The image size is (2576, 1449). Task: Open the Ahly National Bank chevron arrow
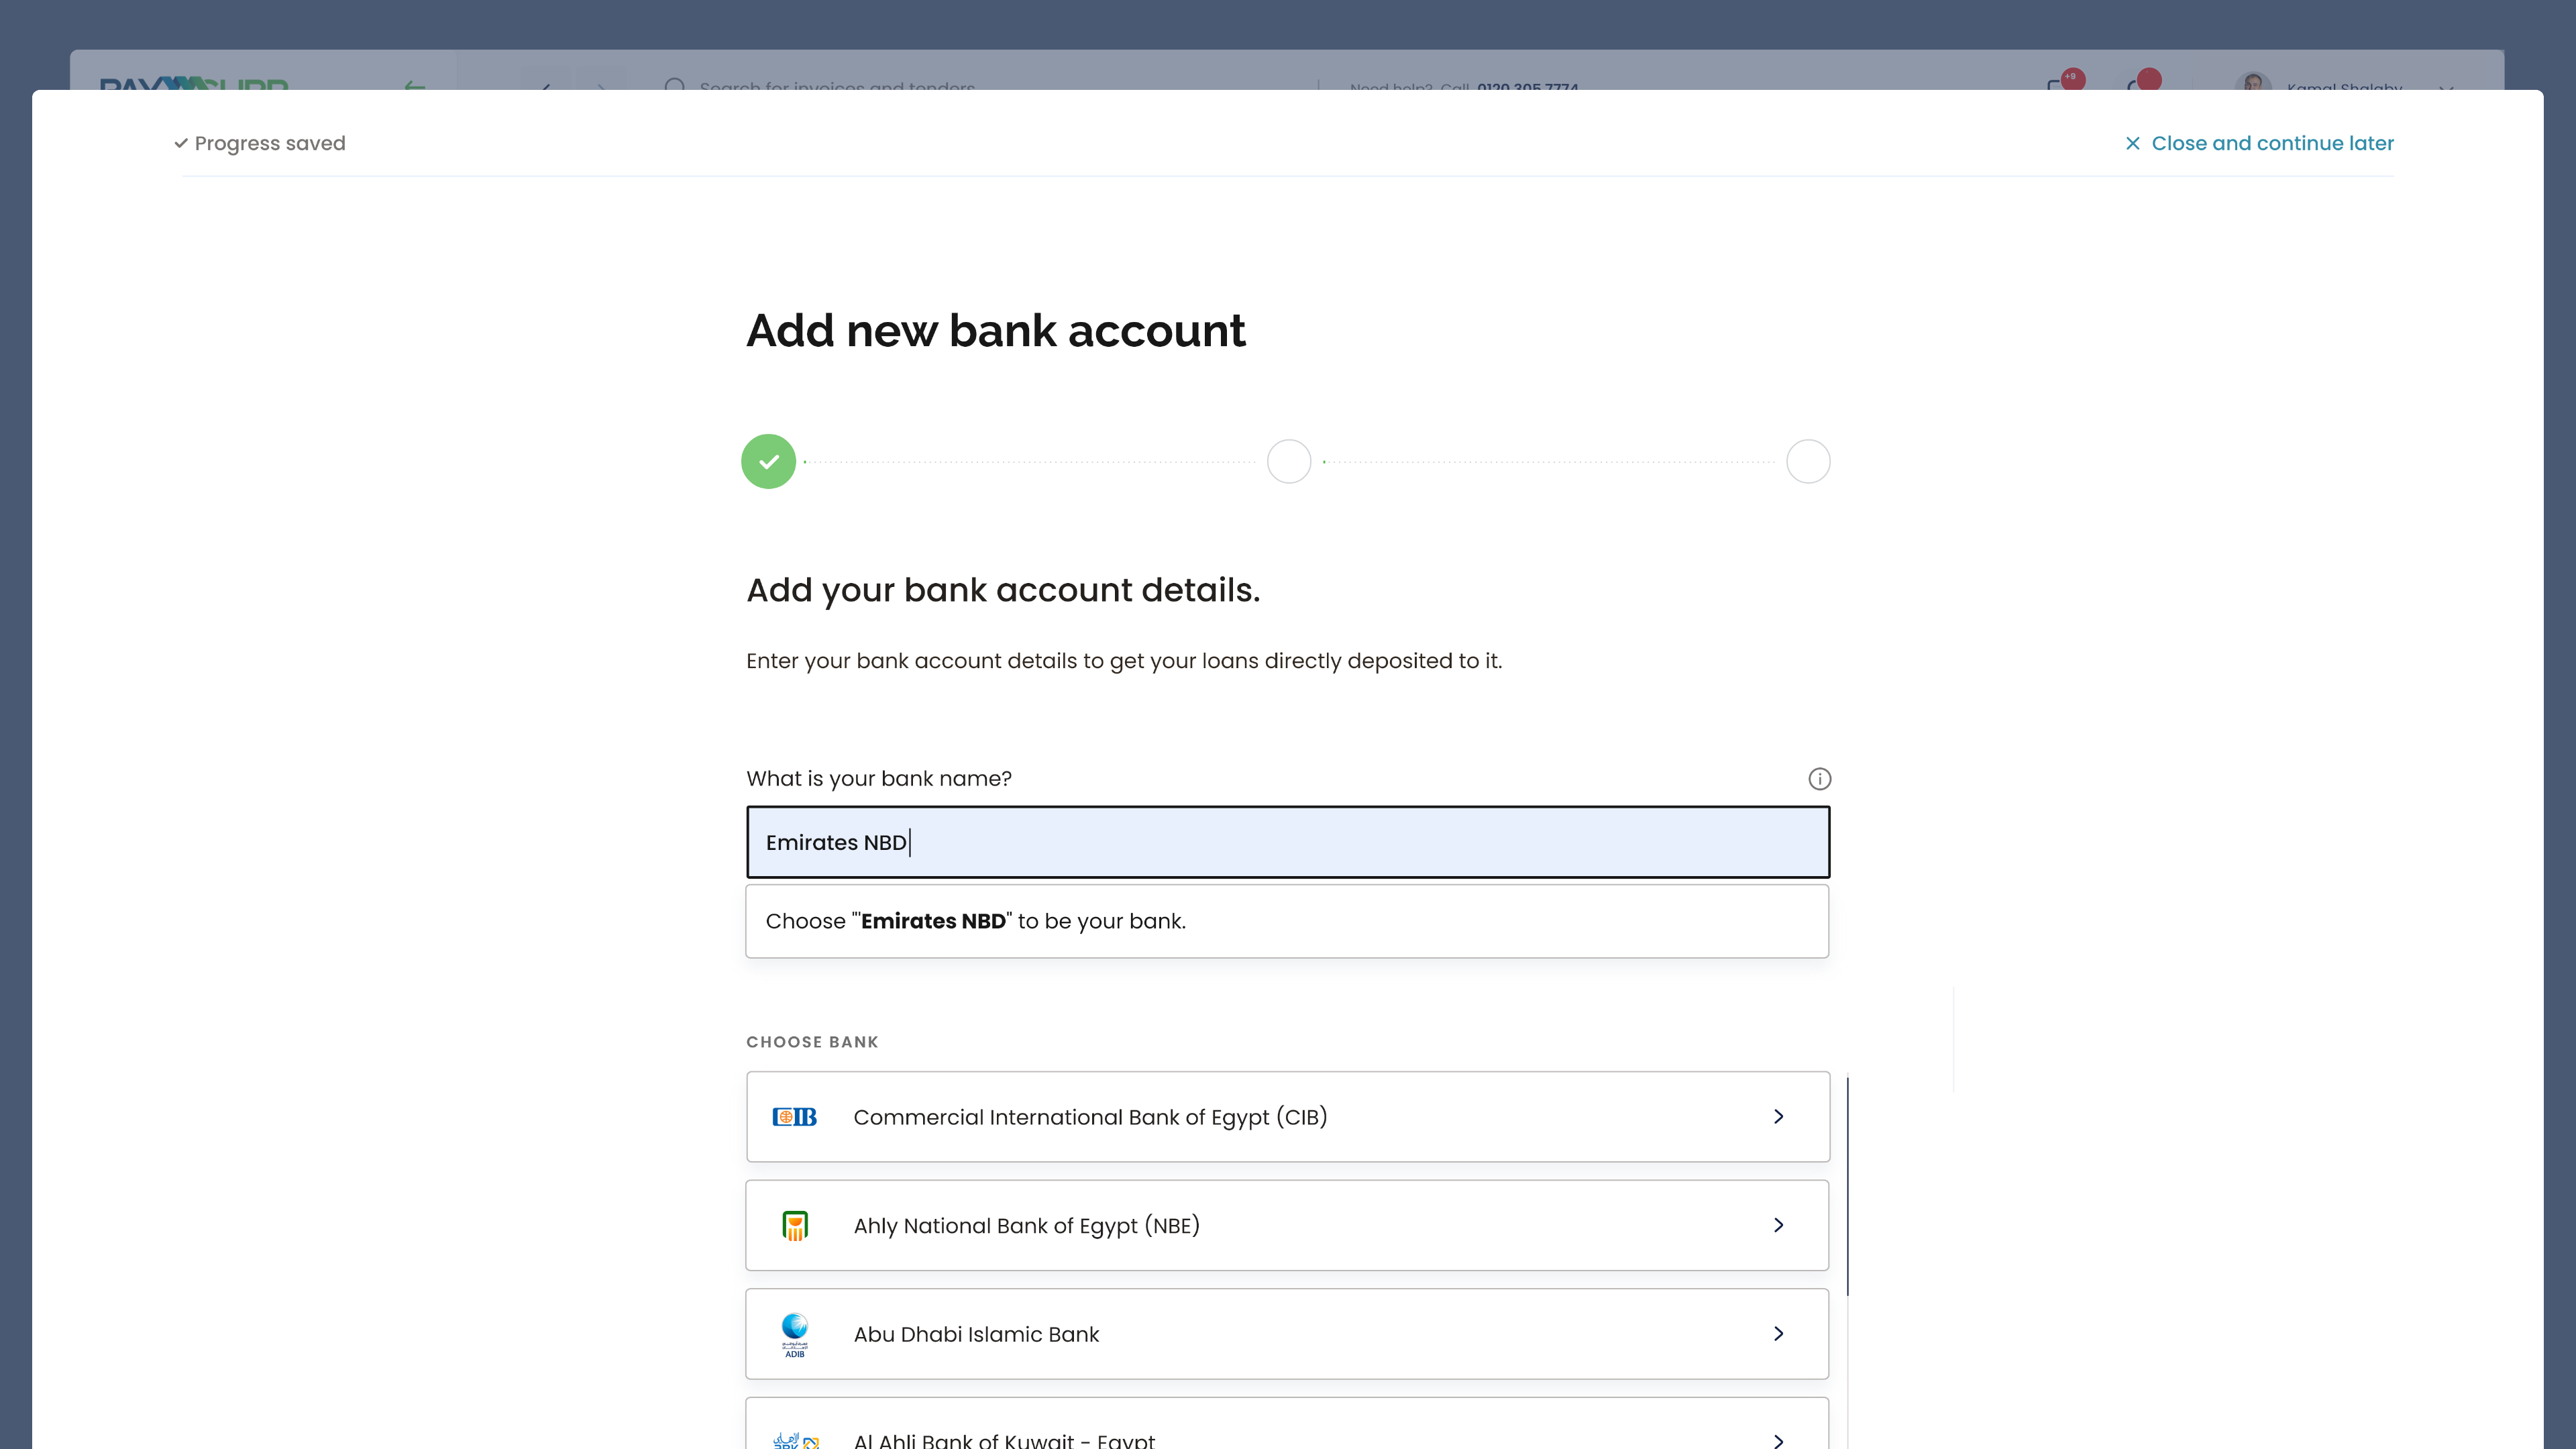pyautogui.click(x=1778, y=1226)
